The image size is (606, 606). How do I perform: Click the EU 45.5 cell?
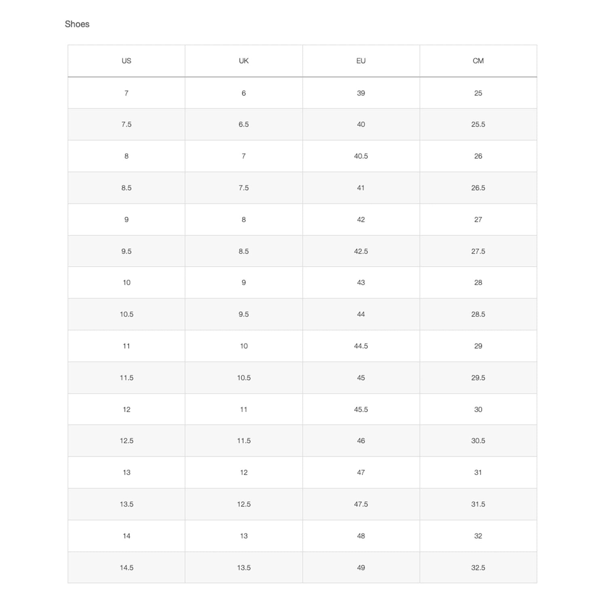[361, 410]
